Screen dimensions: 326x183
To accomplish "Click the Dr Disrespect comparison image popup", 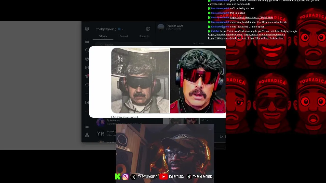I will pyautogui.click(x=157, y=82).
